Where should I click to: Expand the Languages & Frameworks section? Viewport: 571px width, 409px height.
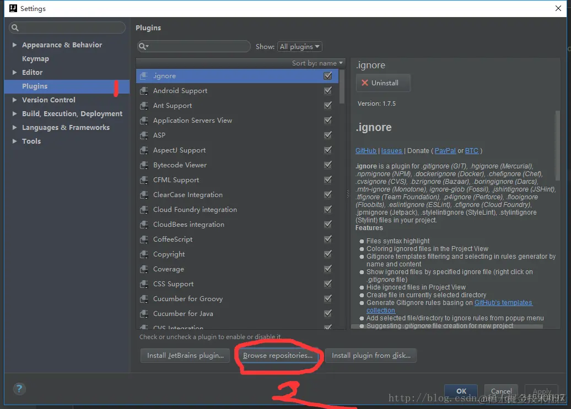click(14, 128)
